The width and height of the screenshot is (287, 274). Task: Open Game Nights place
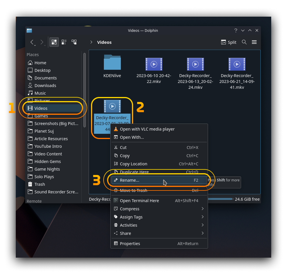54,169
